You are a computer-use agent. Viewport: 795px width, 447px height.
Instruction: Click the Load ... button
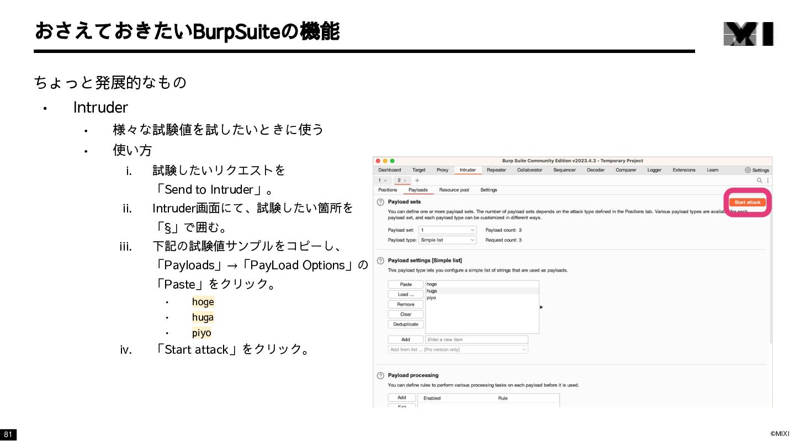[x=406, y=294]
